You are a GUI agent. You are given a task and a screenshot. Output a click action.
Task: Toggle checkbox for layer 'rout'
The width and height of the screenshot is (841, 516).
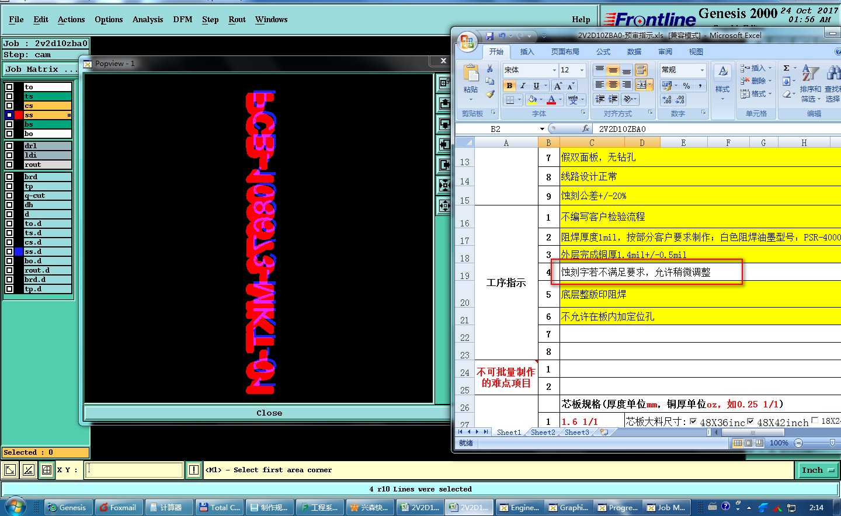click(x=9, y=165)
